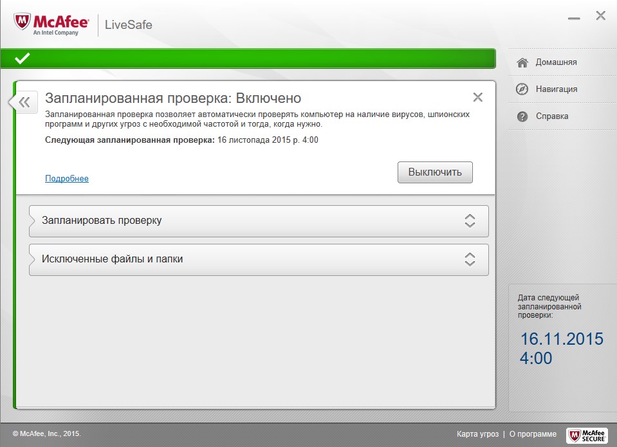Image resolution: width=617 pixels, height=447 pixels.
Task: Close the McAfee LiveSafe window
Action: click(x=600, y=15)
